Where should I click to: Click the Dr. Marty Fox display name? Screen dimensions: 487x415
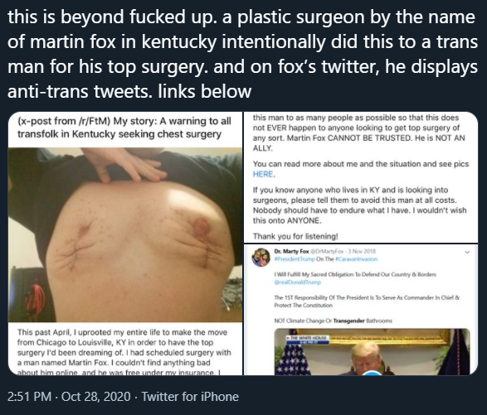click(x=291, y=251)
